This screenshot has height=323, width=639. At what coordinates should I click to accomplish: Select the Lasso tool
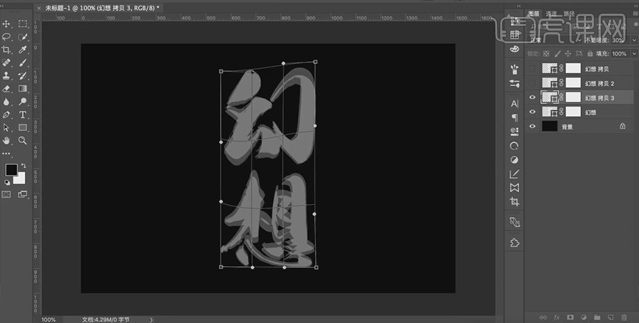(6, 37)
